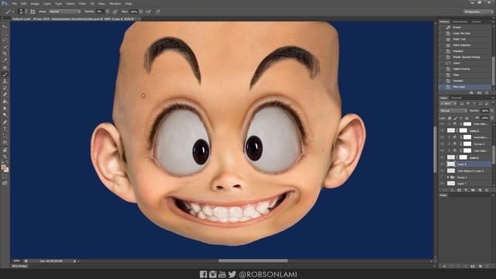Image resolution: width=496 pixels, height=279 pixels.
Task: Select the Pen tool
Action: (5, 122)
